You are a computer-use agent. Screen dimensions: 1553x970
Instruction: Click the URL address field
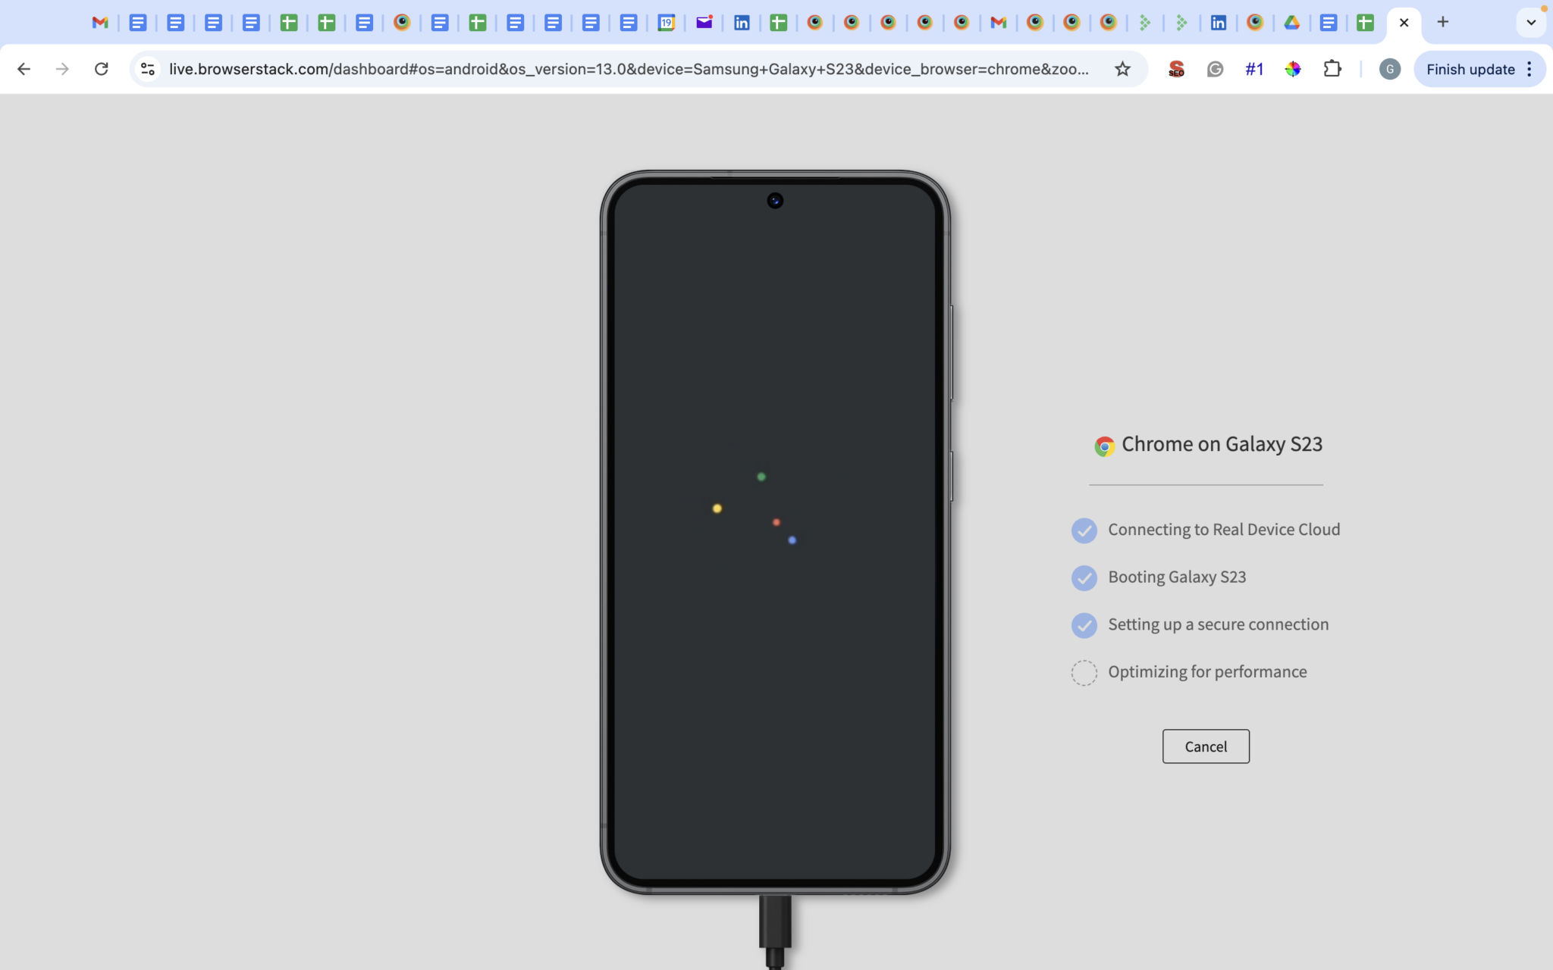pos(629,69)
